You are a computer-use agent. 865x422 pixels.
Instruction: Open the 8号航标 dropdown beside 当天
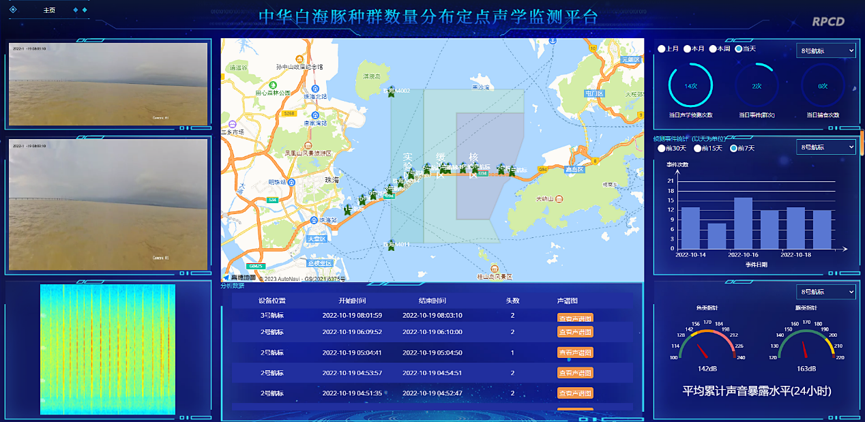pos(825,50)
